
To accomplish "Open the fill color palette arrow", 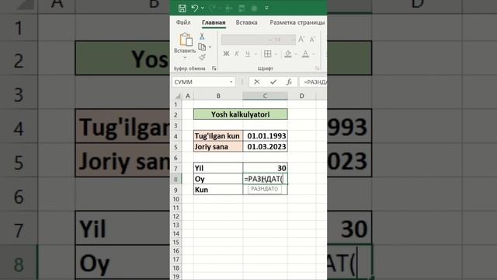I will pos(296,54).
